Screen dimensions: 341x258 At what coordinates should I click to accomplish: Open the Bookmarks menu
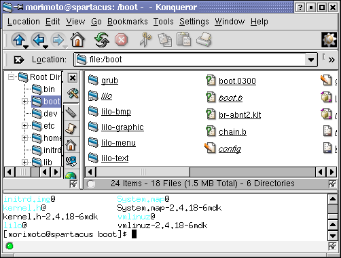[x=128, y=22]
